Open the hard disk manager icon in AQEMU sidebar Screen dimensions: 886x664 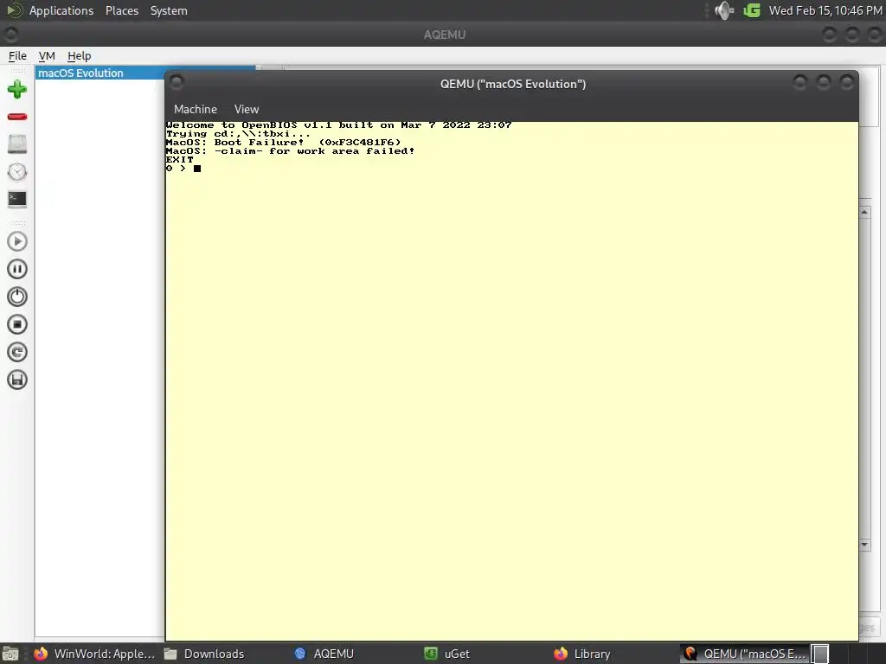click(x=17, y=144)
